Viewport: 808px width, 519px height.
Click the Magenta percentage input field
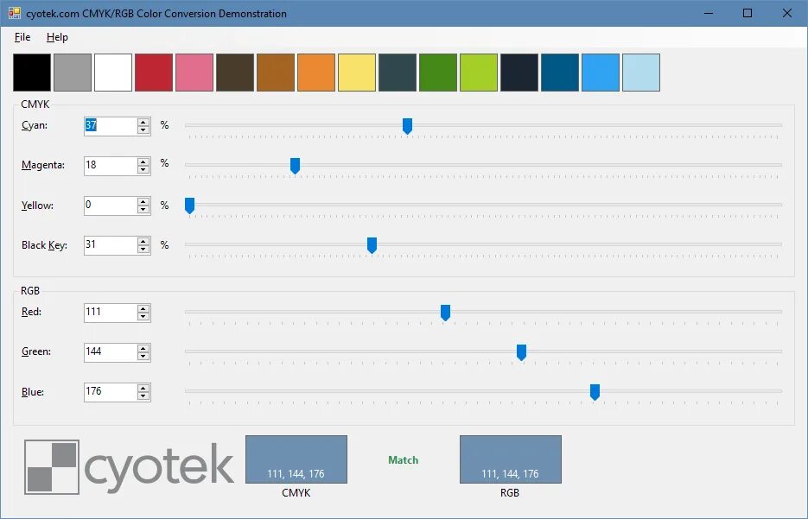point(111,165)
